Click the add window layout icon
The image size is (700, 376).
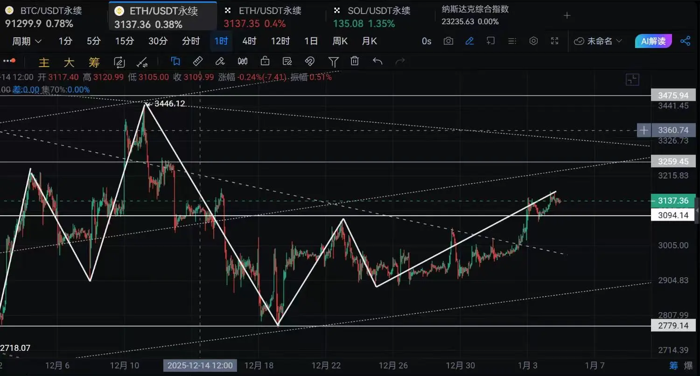pos(490,41)
